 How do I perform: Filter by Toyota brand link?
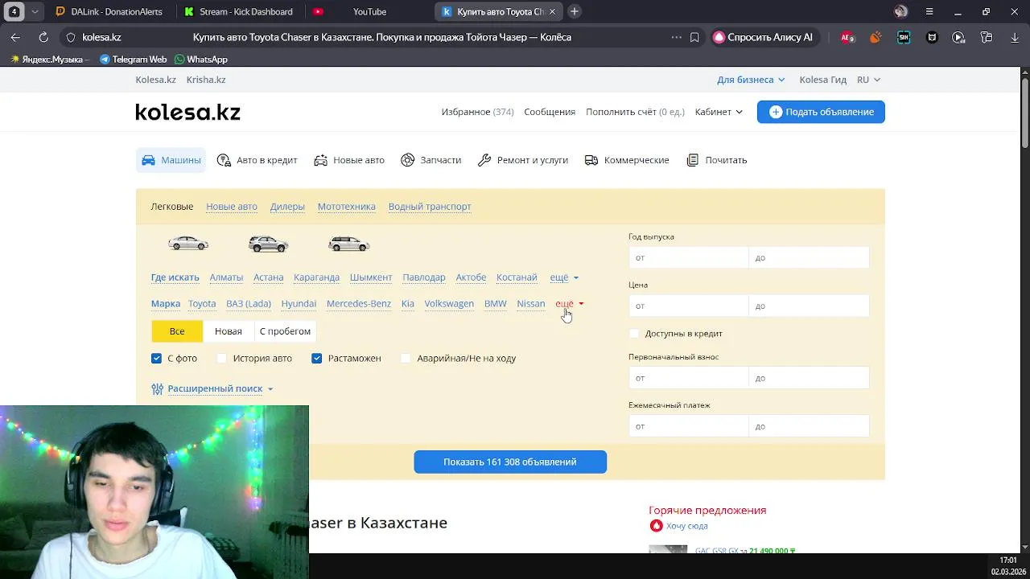click(x=202, y=303)
